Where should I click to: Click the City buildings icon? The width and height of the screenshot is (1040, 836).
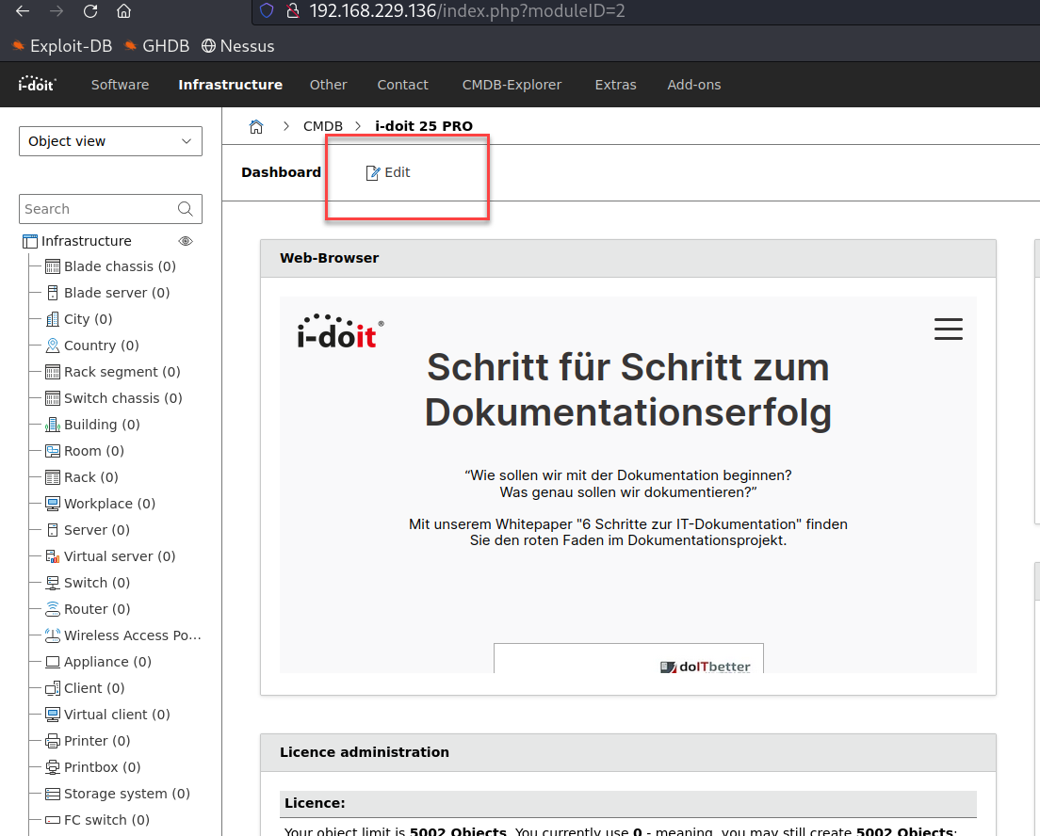pos(53,319)
